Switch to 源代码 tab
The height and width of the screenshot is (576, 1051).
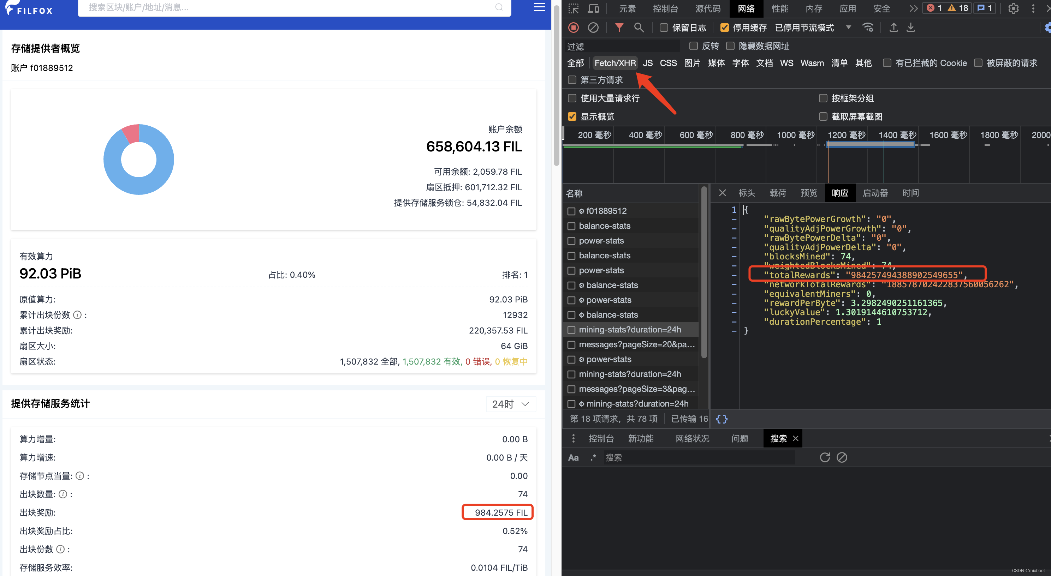coord(708,8)
